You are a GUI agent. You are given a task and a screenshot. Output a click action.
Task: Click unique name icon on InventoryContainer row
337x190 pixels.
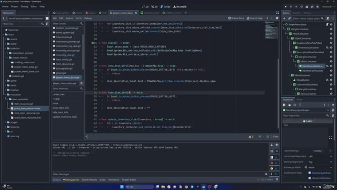(x=327, y=47)
